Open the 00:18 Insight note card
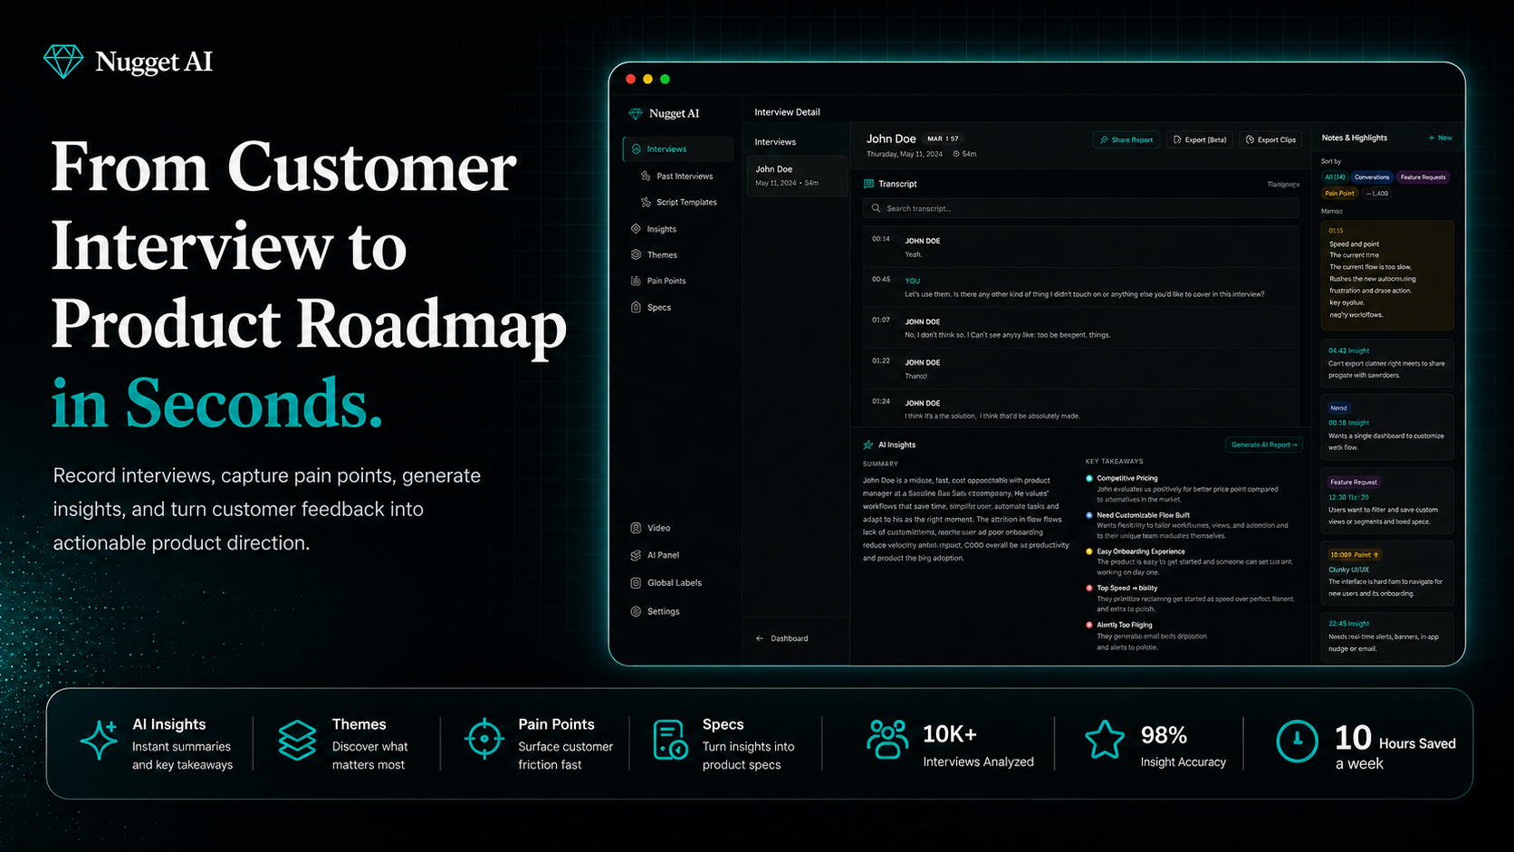The image size is (1514, 852). coord(1387,427)
